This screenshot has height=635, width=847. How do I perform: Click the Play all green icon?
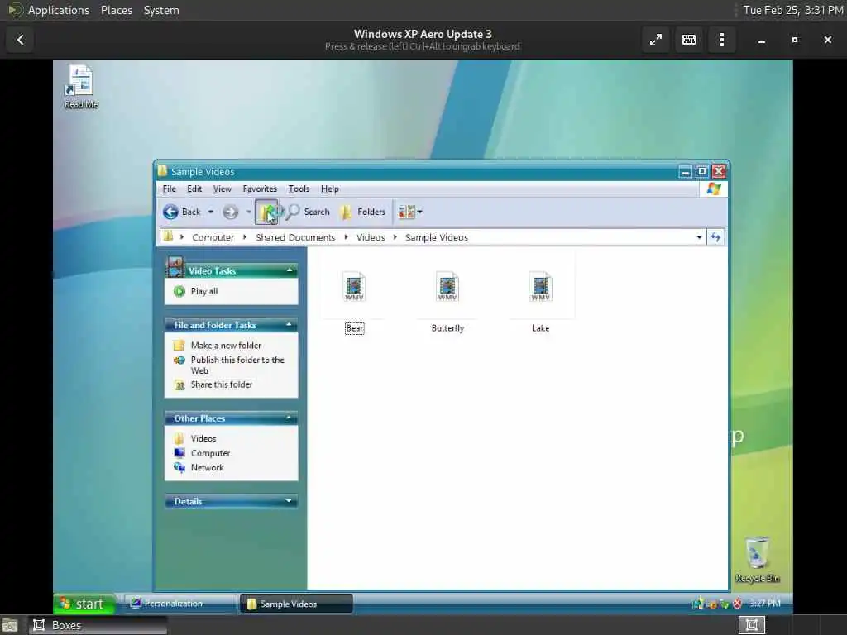179,292
